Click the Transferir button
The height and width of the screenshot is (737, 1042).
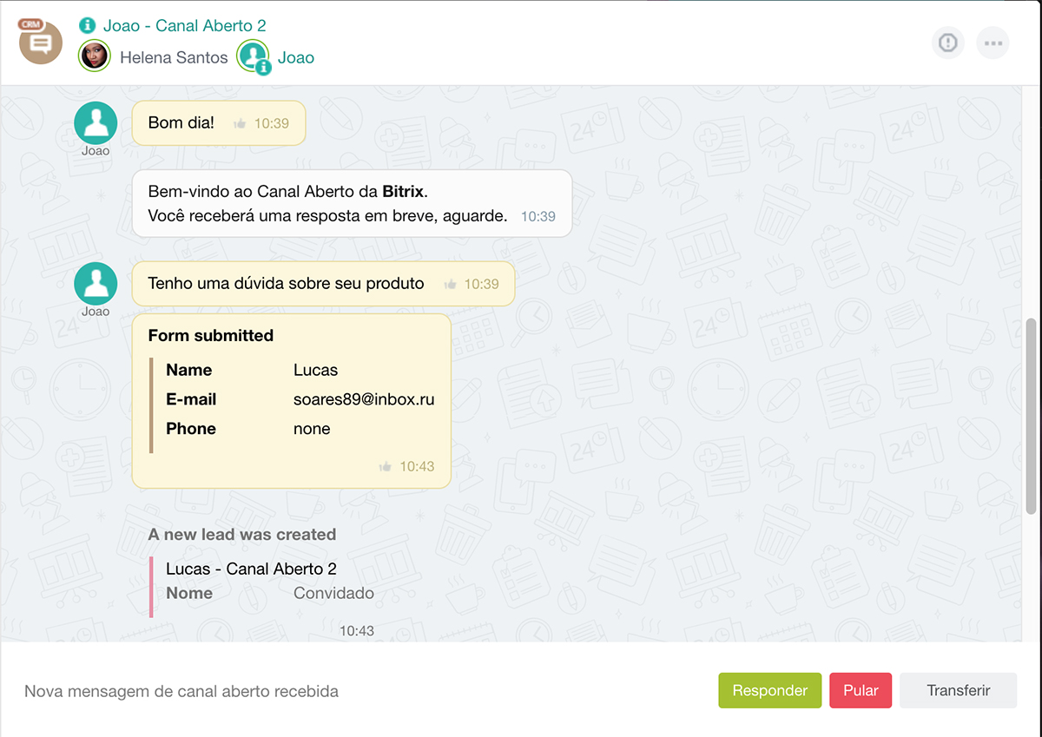point(958,691)
